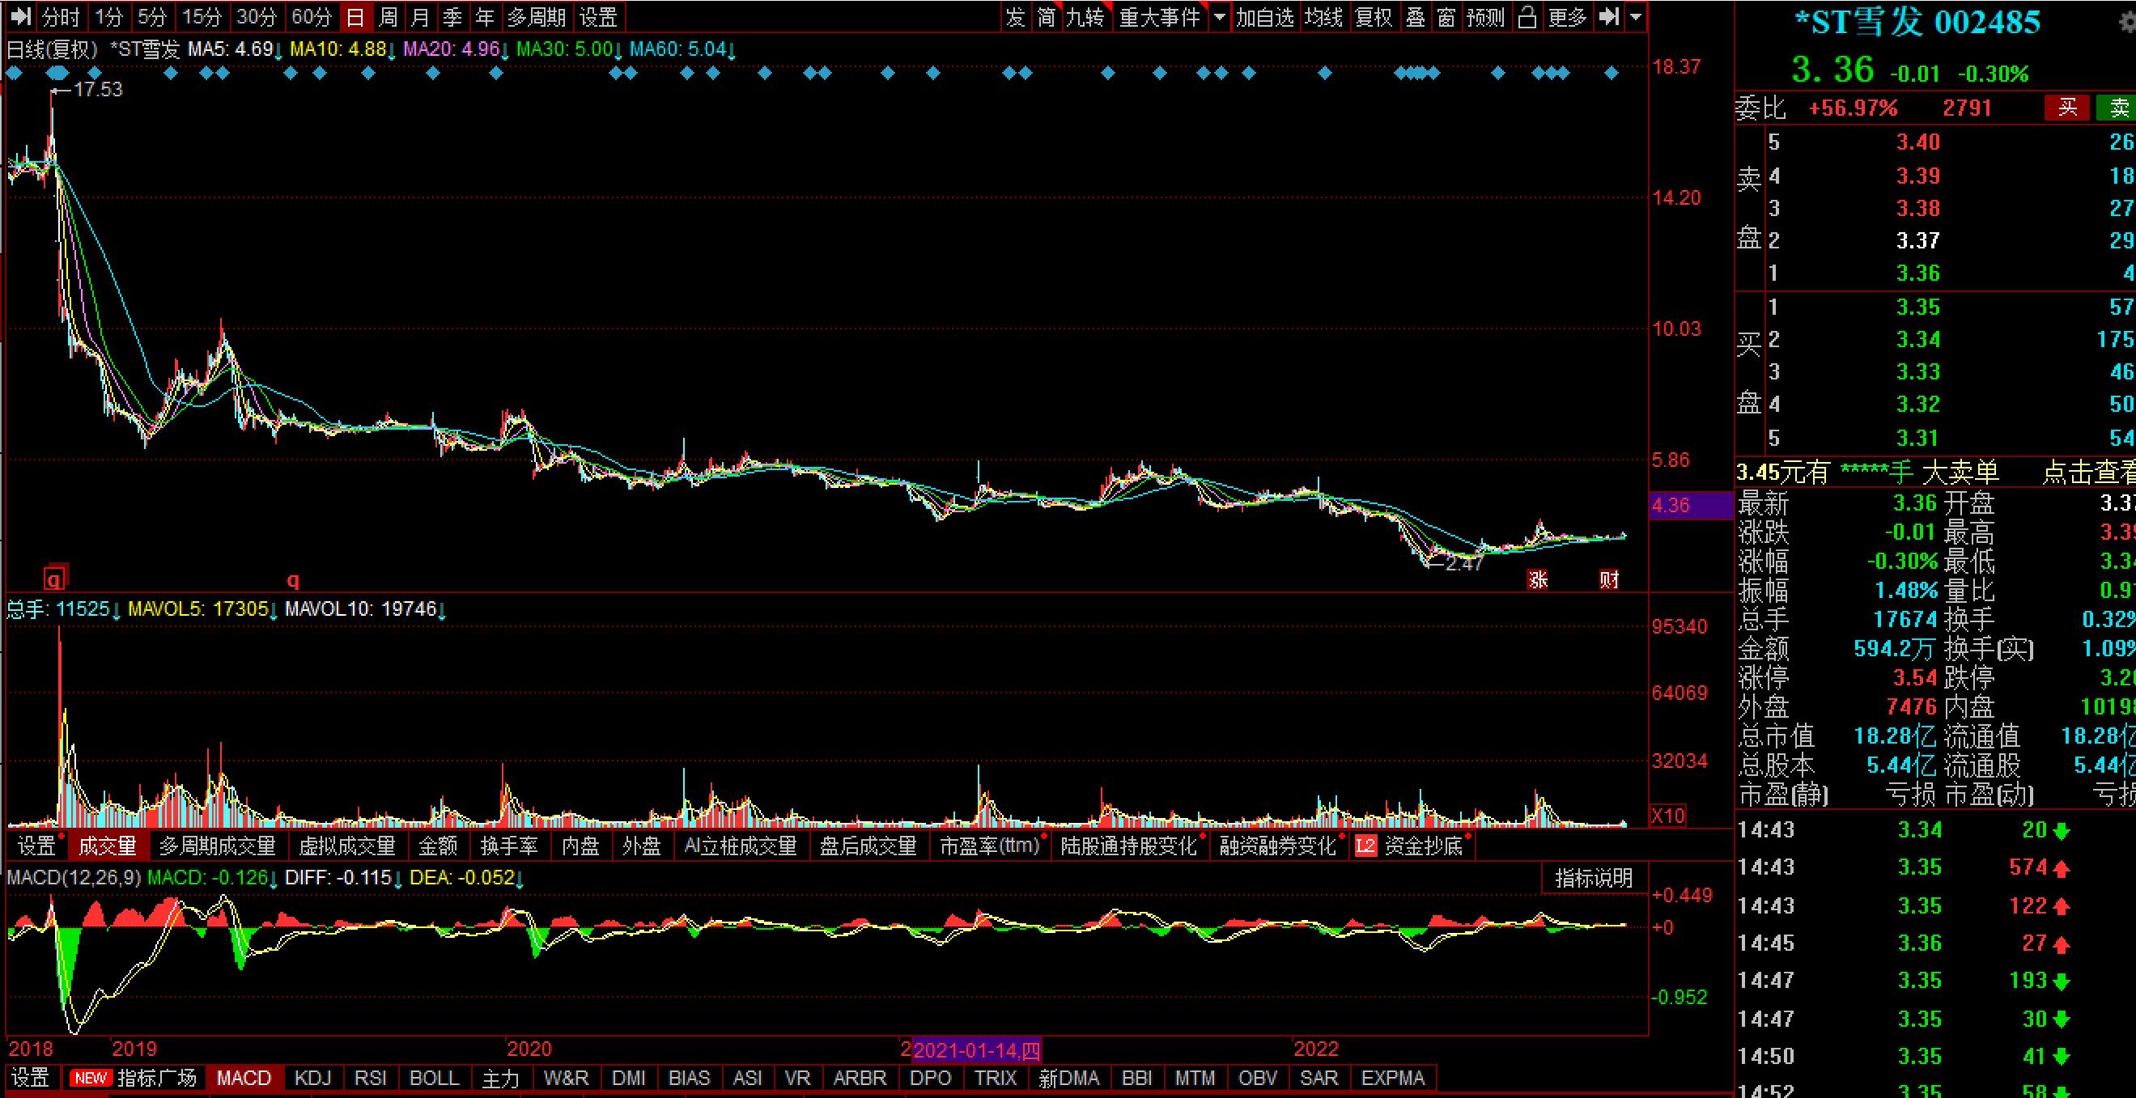Image resolution: width=2136 pixels, height=1098 pixels.
Task: Click the leftmost blue diamond event marker
Action: click(x=14, y=74)
